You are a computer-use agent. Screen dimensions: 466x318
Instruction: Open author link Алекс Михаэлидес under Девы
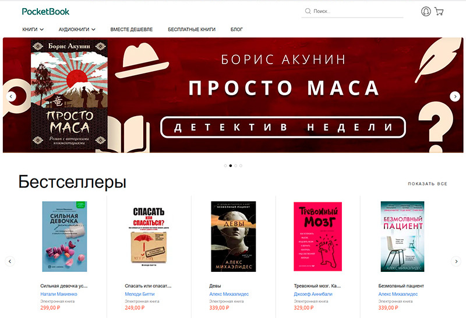(229, 294)
